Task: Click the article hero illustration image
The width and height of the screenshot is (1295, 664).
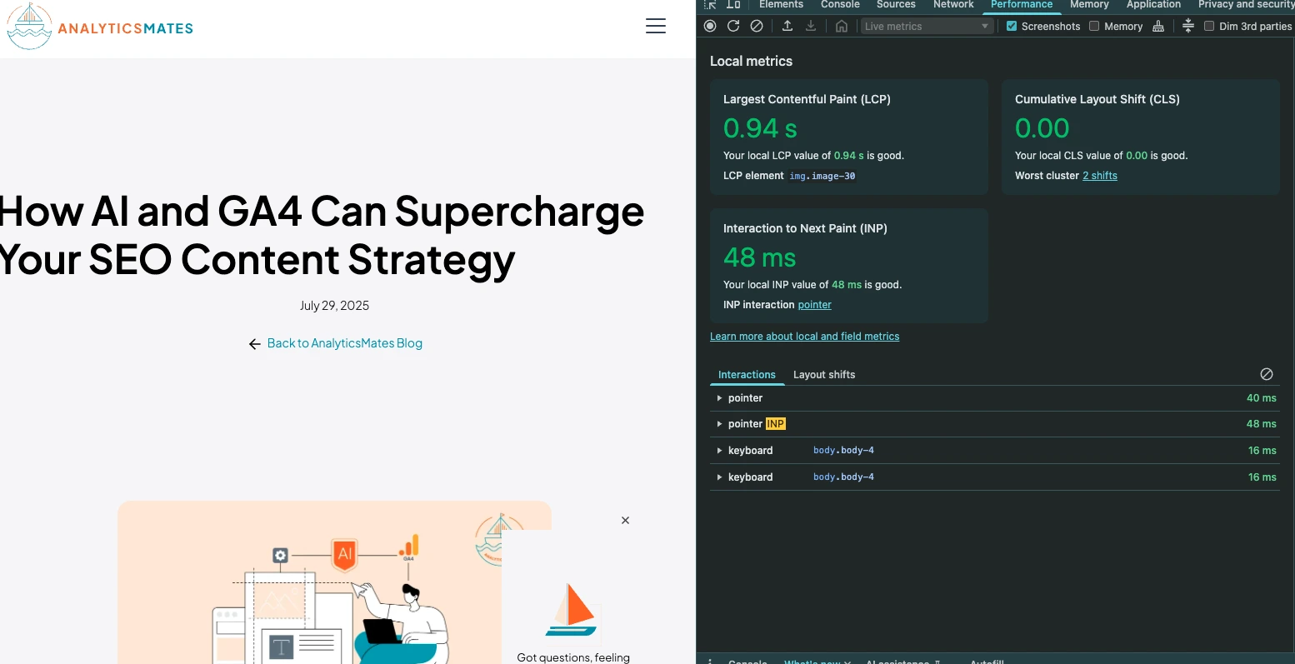Action: [x=334, y=582]
